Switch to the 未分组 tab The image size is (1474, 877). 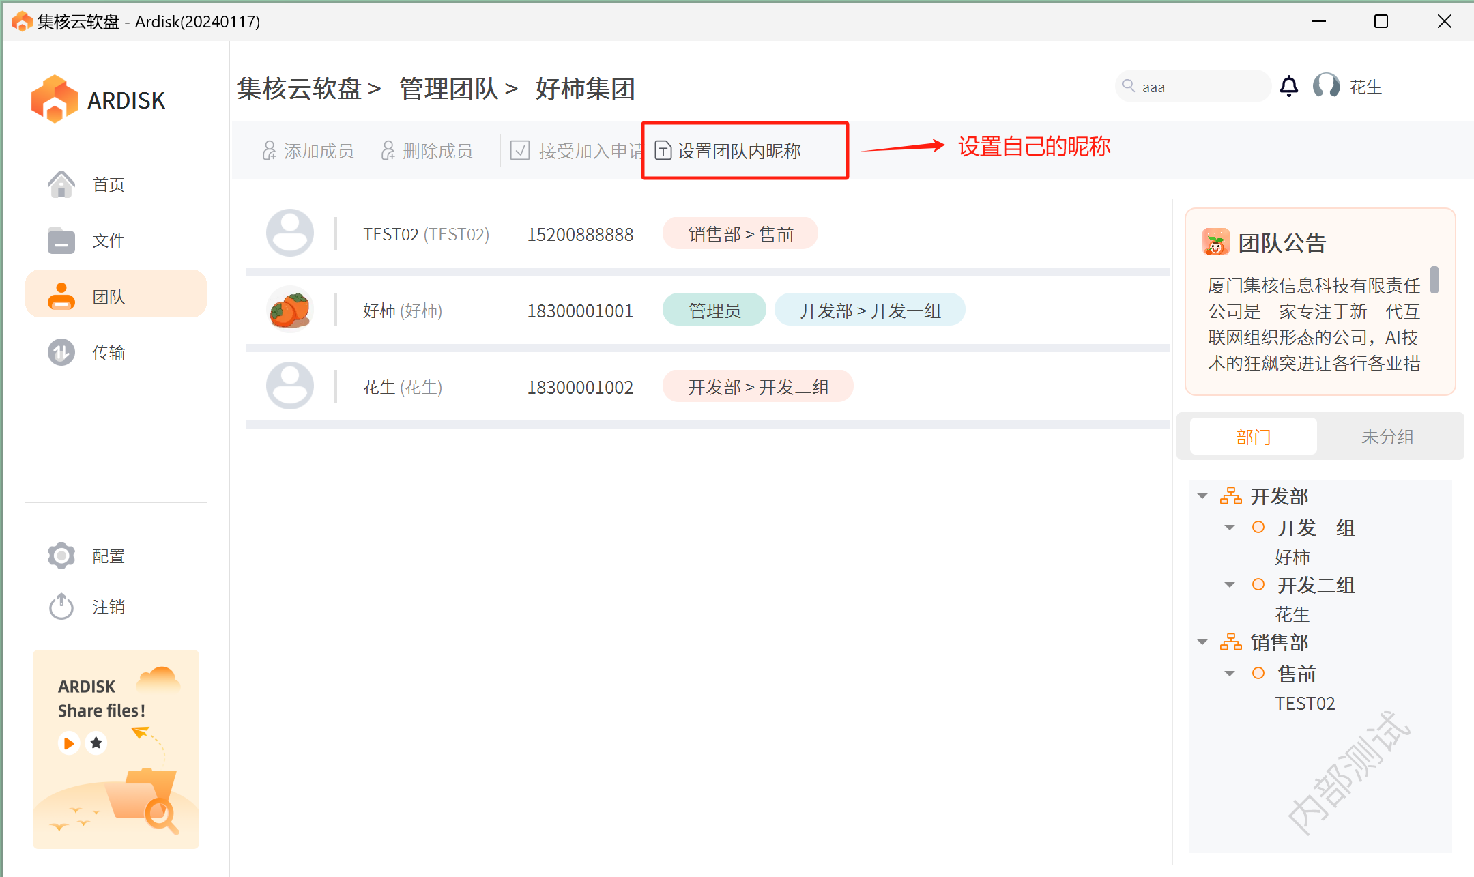click(x=1387, y=437)
